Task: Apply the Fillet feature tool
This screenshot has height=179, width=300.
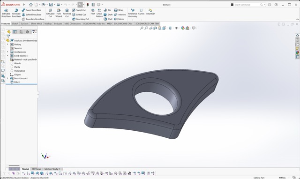Action: [x=93, y=12]
